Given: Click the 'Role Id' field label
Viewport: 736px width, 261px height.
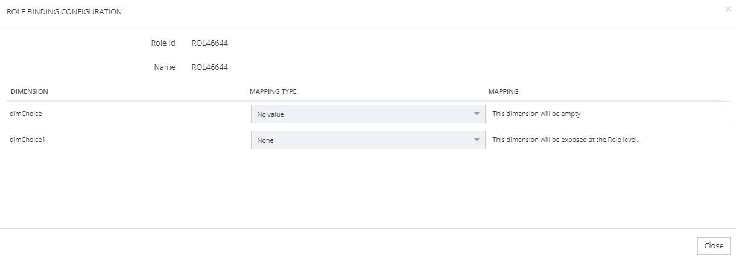Looking at the screenshot, I should tap(163, 43).
